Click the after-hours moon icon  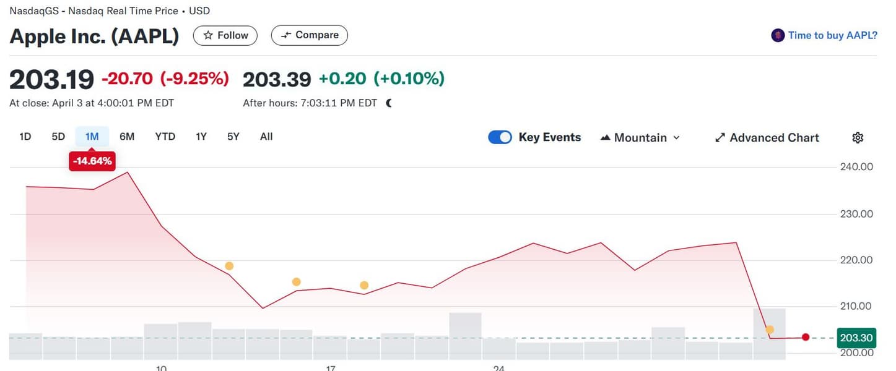tap(389, 103)
